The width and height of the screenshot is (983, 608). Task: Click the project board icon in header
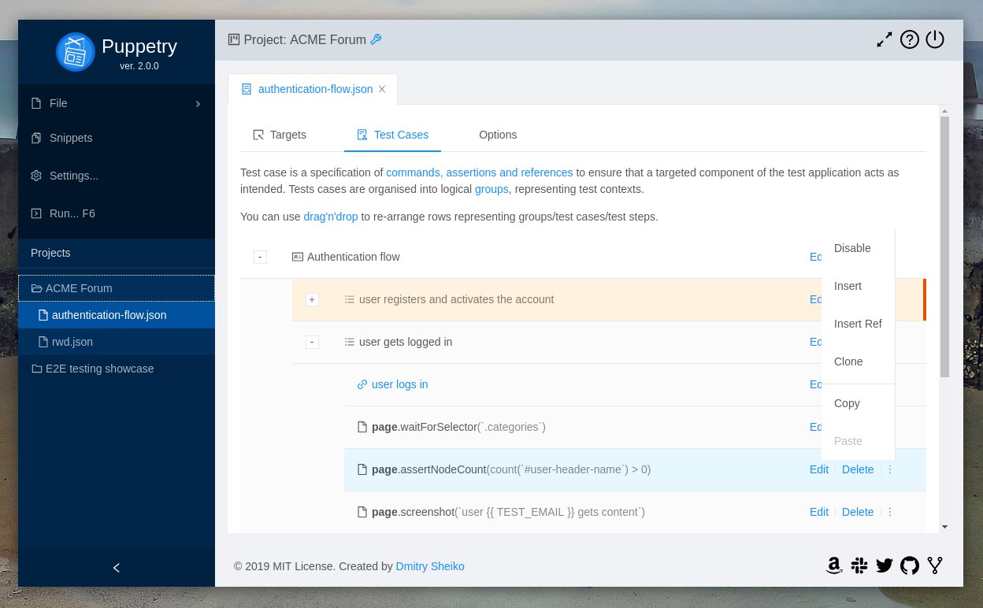click(x=234, y=39)
